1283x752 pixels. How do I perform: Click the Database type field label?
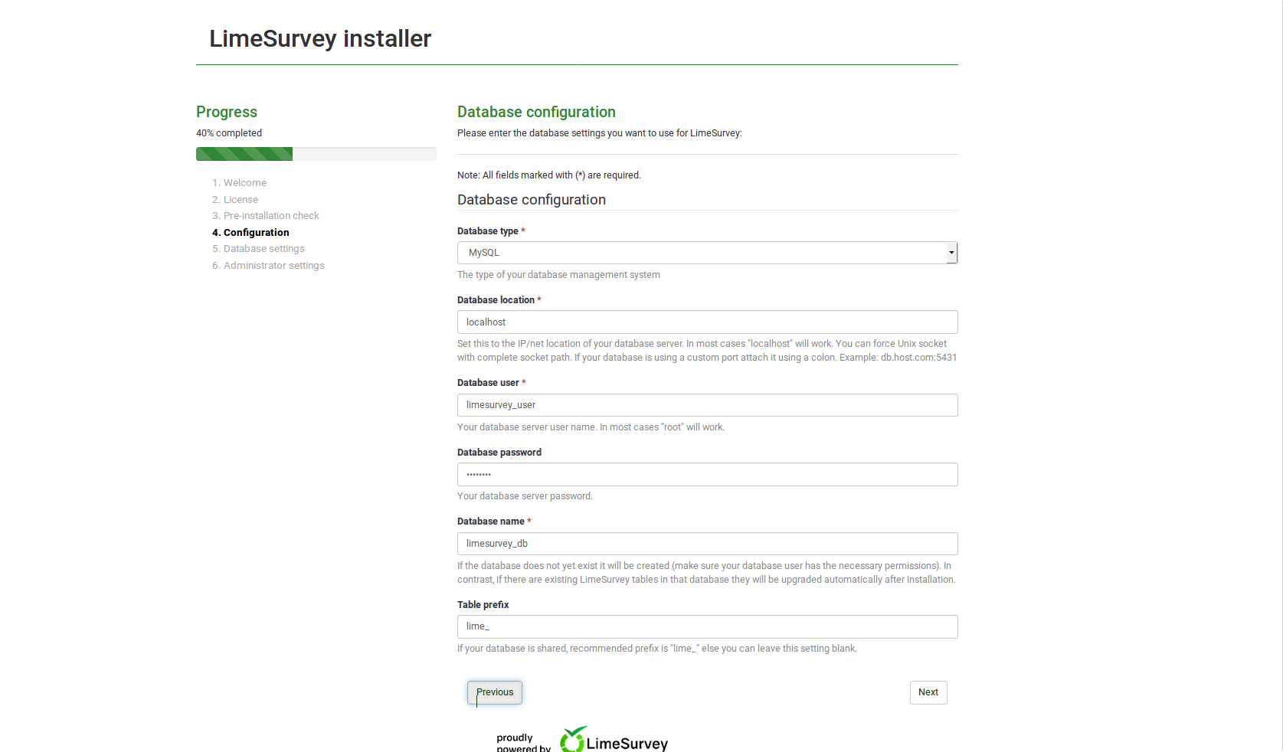click(x=488, y=231)
